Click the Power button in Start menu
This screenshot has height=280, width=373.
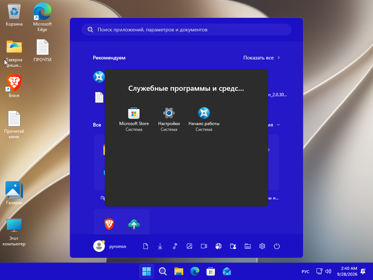click(x=277, y=246)
